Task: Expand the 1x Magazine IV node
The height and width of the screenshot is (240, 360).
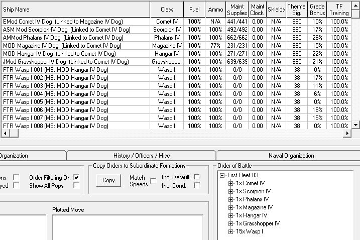Action: [231, 208]
